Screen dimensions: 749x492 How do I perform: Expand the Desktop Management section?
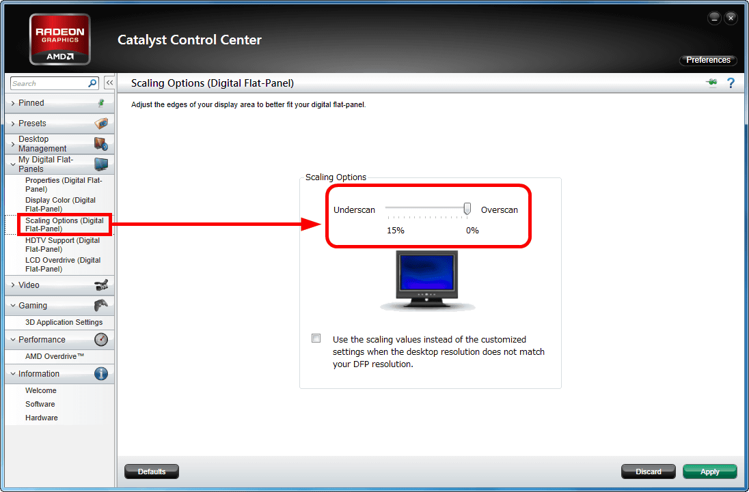[13, 143]
